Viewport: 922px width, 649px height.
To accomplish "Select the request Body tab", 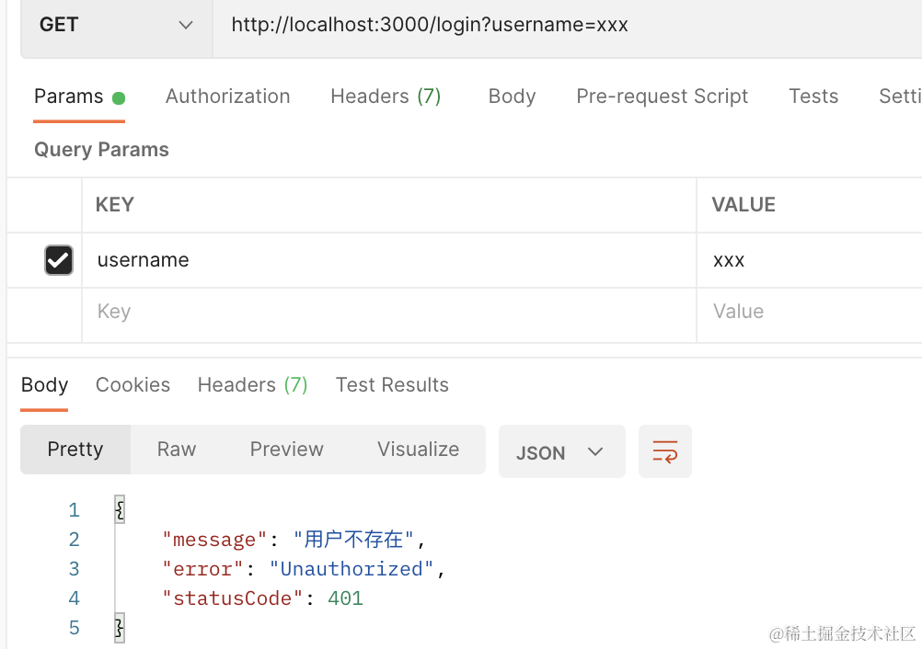I will [x=512, y=97].
